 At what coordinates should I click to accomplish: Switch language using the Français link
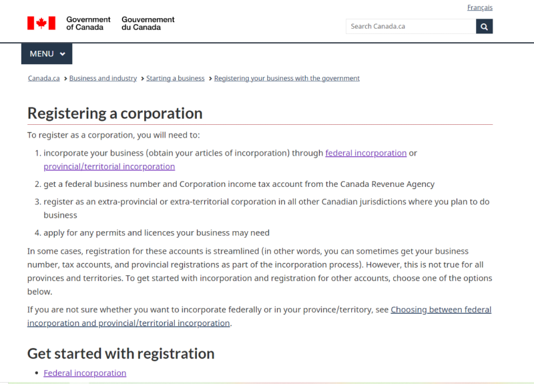479,7
